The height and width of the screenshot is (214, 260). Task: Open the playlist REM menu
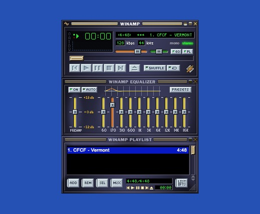click(88, 183)
